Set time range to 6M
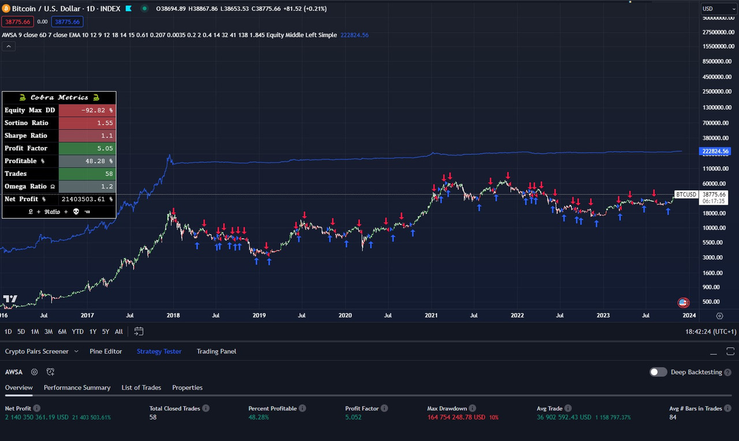 tap(62, 331)
